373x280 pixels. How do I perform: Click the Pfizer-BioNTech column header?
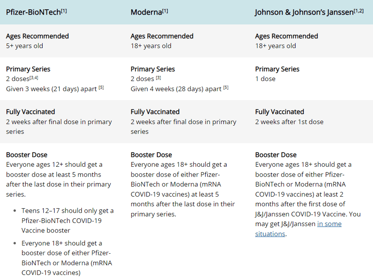point(33,12)
